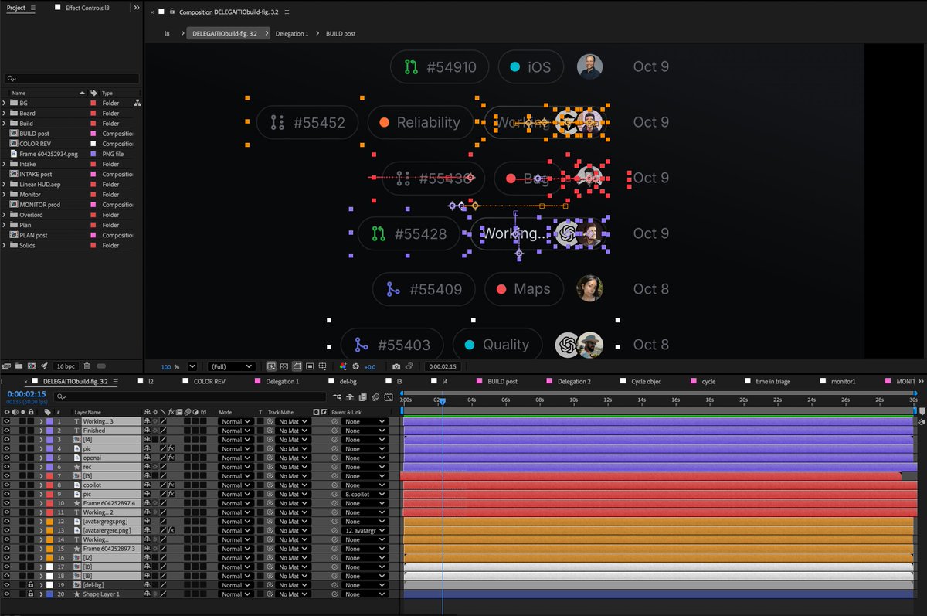Screen dimensions: 927x616
Task: Open Project panel menu icon
Action: (x=32, y=8)
